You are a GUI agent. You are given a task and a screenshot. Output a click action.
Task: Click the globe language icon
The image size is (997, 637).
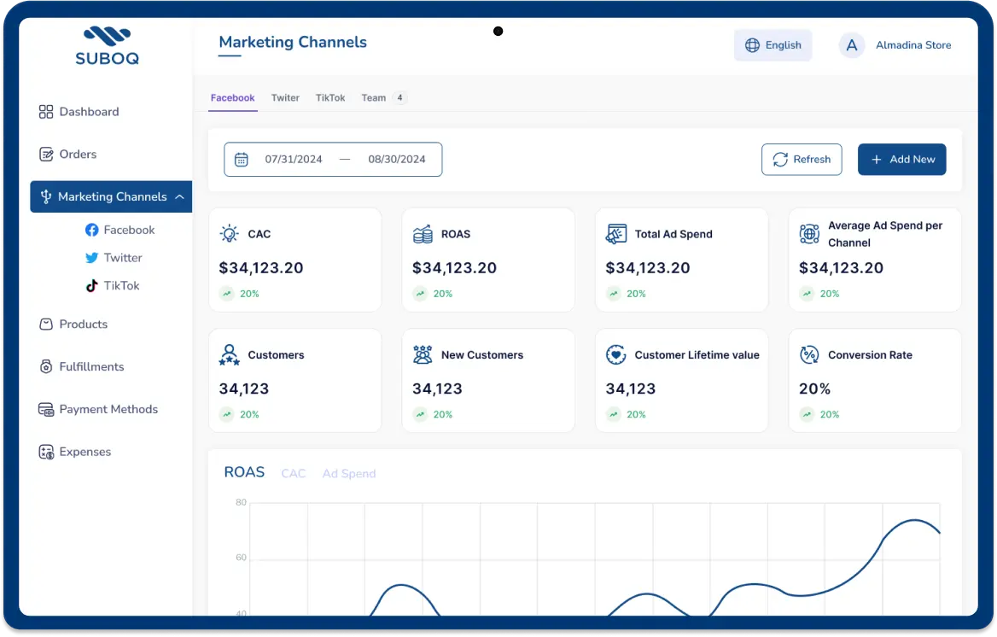tap(752, 45)
